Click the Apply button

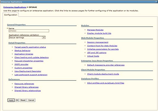[11, 100]
